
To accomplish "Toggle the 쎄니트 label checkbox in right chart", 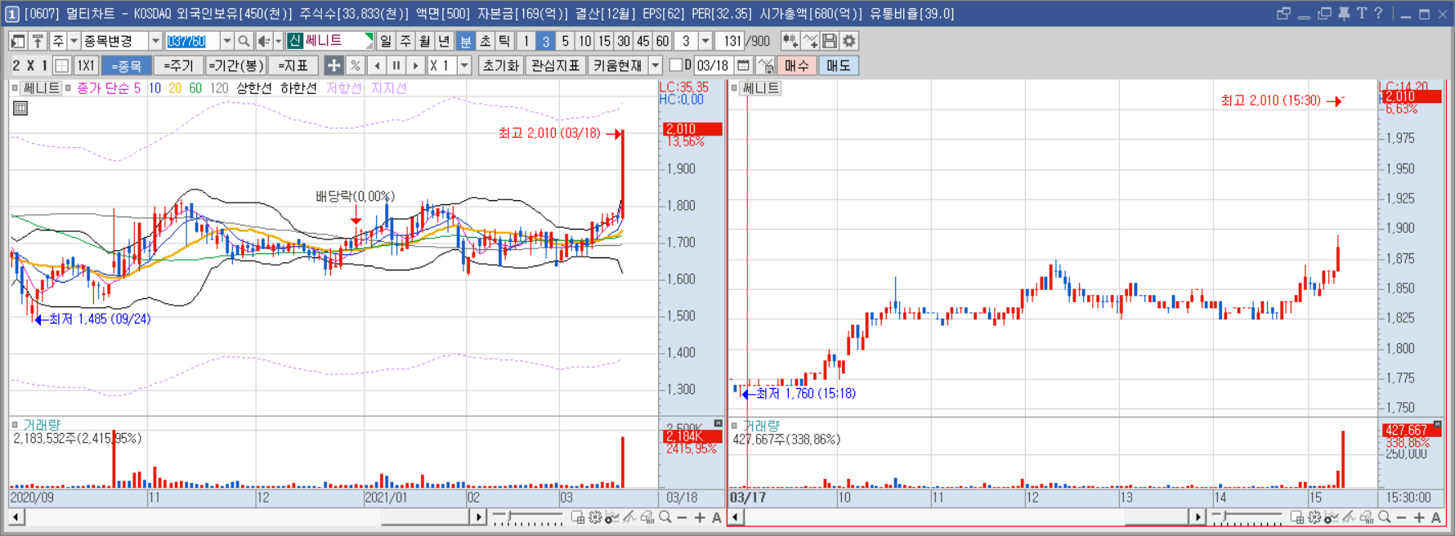I will click(734, 88).
